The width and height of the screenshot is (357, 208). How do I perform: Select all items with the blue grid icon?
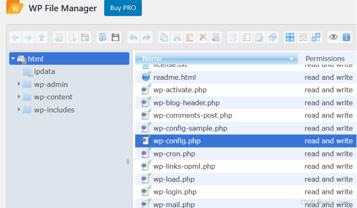pyautogui.click(x=290, y=37)
